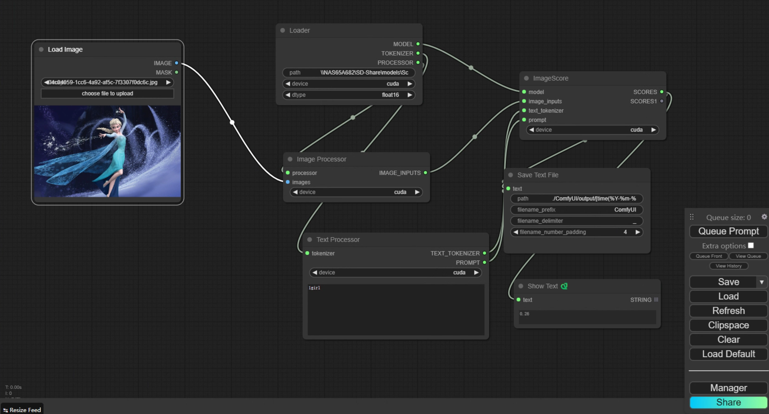The image size is (769, 414).
Task: Click the Loader MODEL output socket
Action: [418, 44]
